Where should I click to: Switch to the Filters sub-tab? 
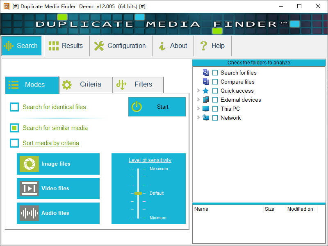138,85
